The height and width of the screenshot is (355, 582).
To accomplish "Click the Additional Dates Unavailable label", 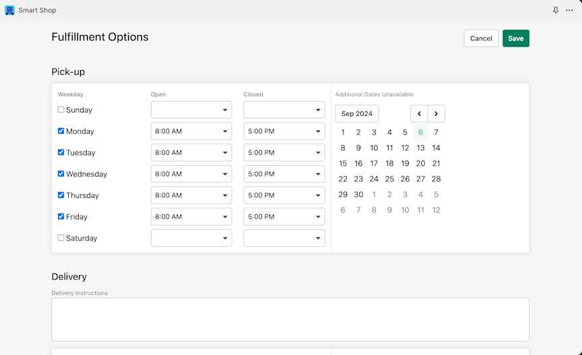I will pyautogui.click(x=374, y=94).
